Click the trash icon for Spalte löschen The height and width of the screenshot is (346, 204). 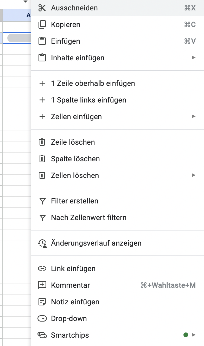point(42,159)
